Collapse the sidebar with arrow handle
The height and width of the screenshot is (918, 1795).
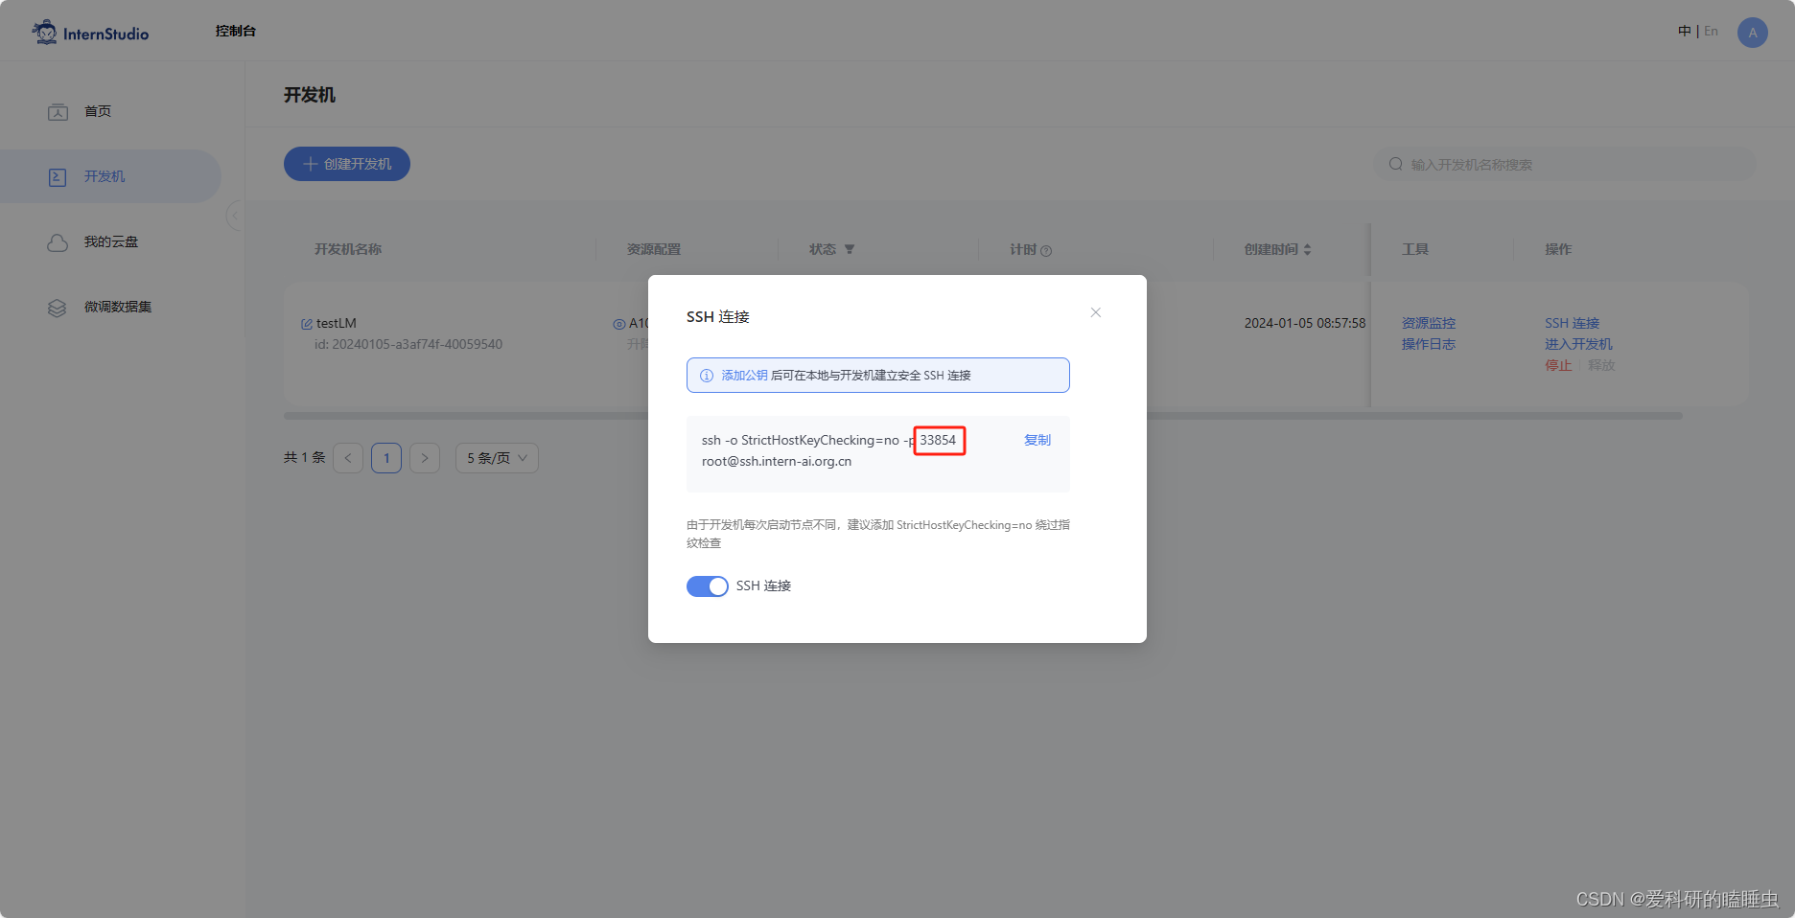pos(235,216)
